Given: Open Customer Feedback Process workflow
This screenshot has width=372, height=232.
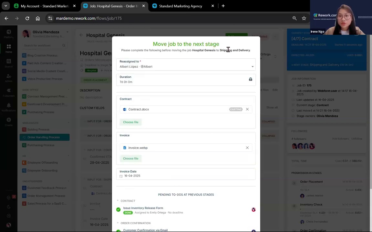Looking at the screenshot, I should tap(47, 188).
